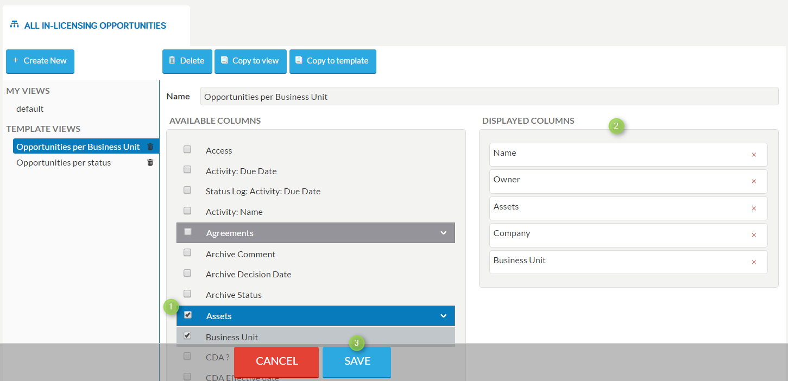Screen dimensions: 788x381
Task: Click the Name displayed column row
Action: tap(628, 155)
